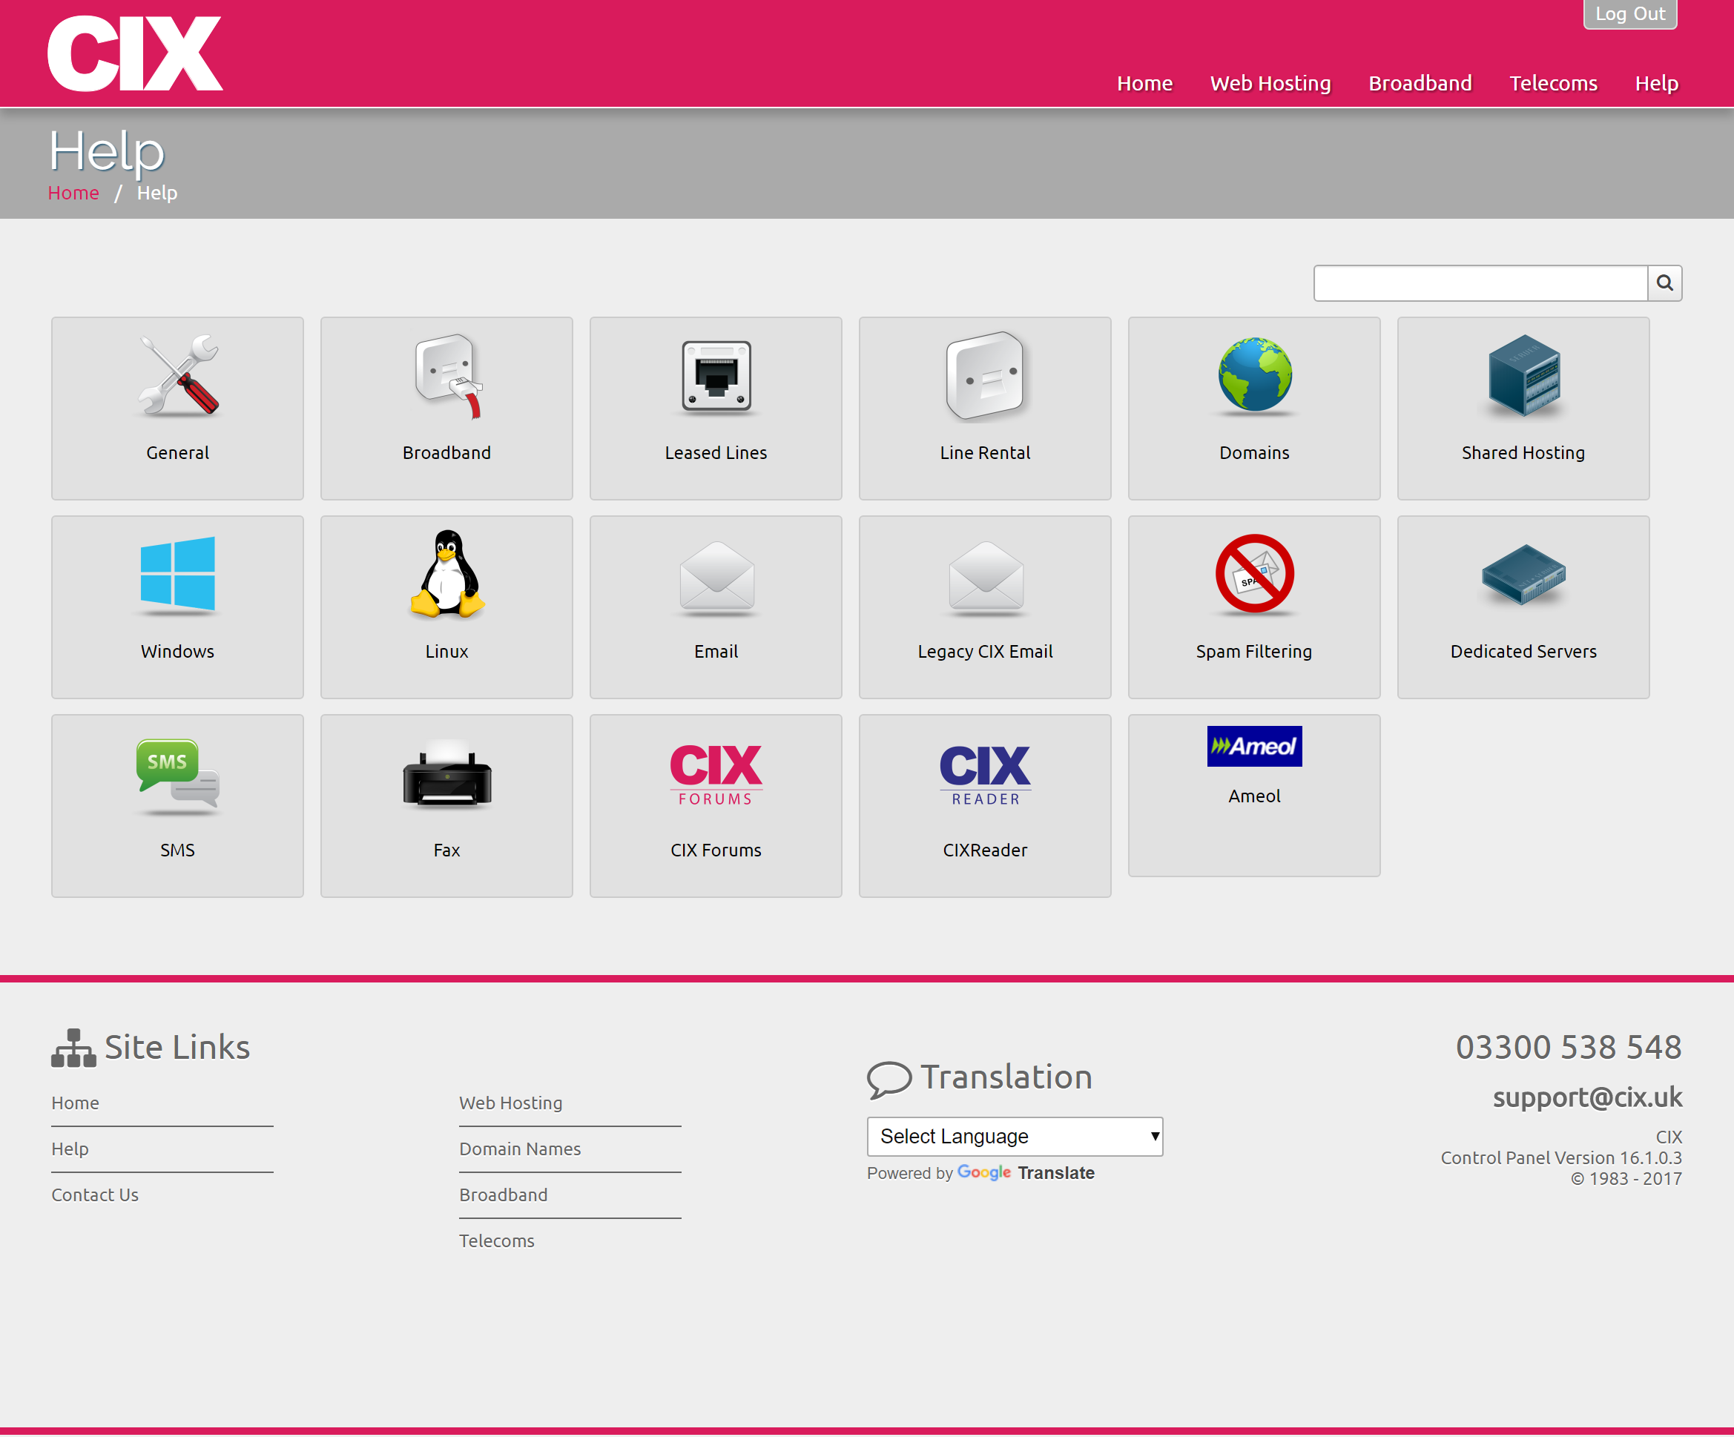The width and height of the screenshot is (1734, 1437).
Task: Click the General tile label text
Action: click(x=177, y=452)
